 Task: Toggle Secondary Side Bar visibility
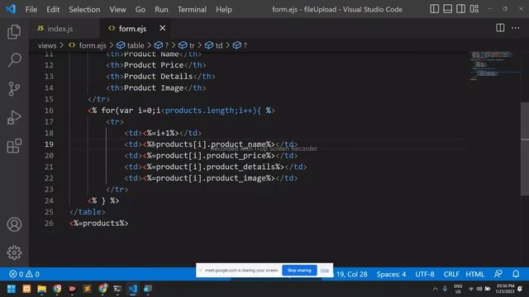pyautogui.click(x=461, y=9)
